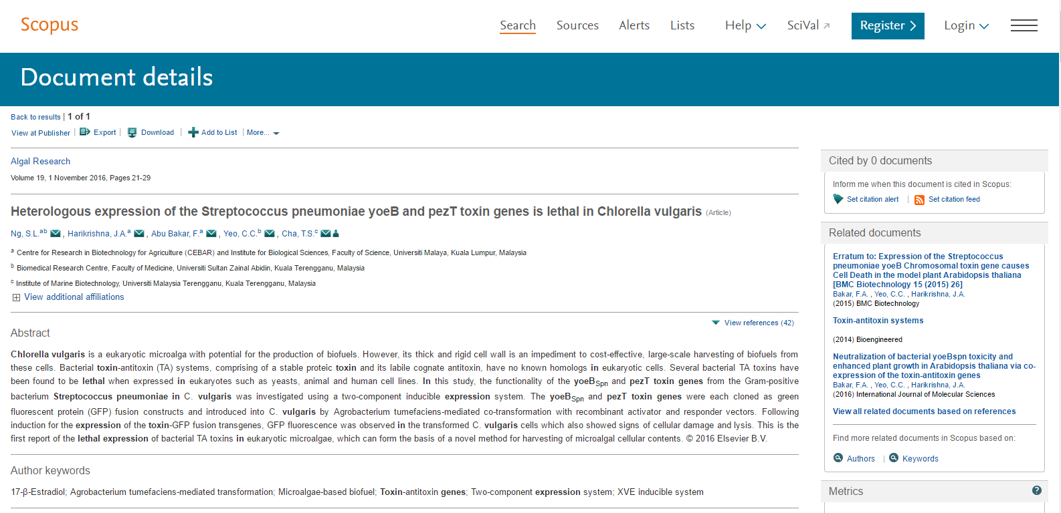
Task: Click person icon after Cha, T.S.
Action: (336, 234)
